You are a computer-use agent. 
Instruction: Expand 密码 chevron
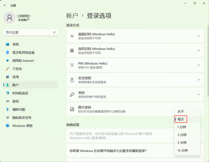click(x=199, y=95)
